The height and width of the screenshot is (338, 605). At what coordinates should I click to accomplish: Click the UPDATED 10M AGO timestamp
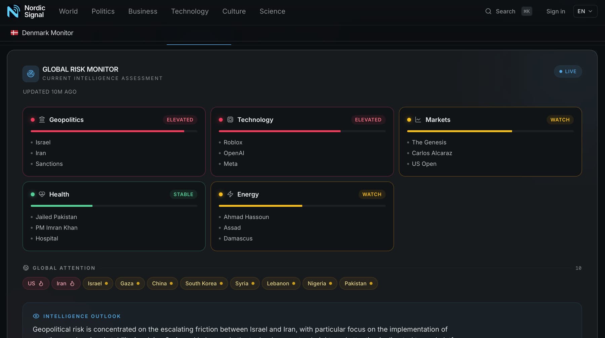coord(50,92)
